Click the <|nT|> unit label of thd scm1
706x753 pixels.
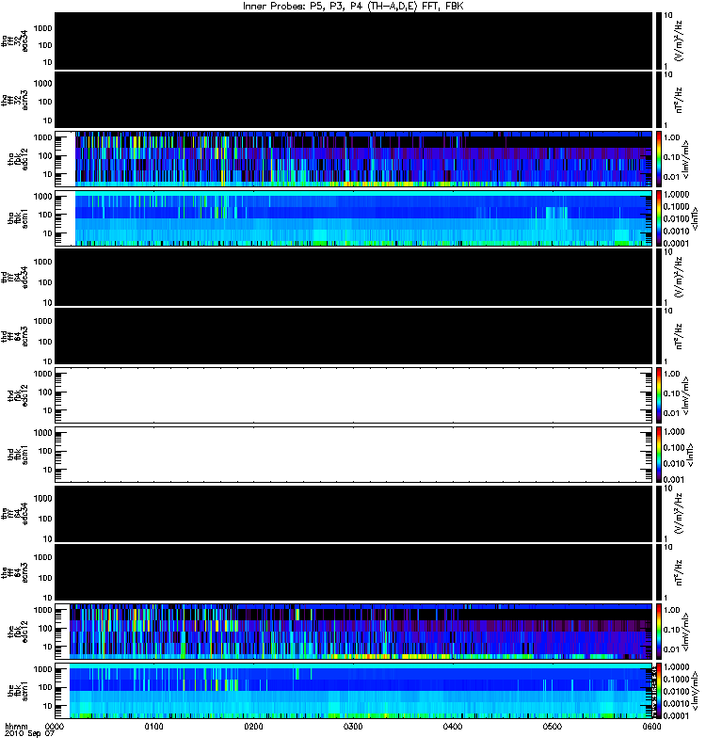pyautogui.click(x=691, y=455)
